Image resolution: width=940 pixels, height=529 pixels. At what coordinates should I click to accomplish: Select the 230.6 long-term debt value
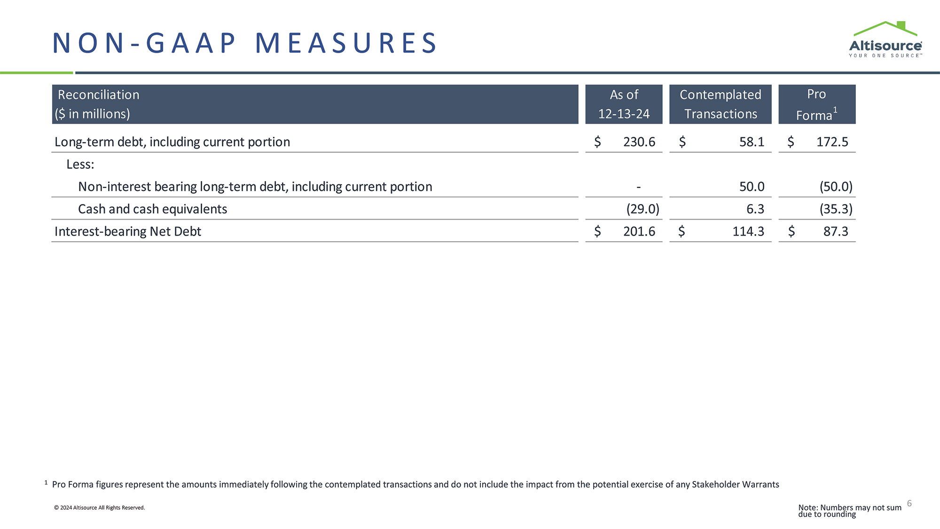(x=639, y=142)
